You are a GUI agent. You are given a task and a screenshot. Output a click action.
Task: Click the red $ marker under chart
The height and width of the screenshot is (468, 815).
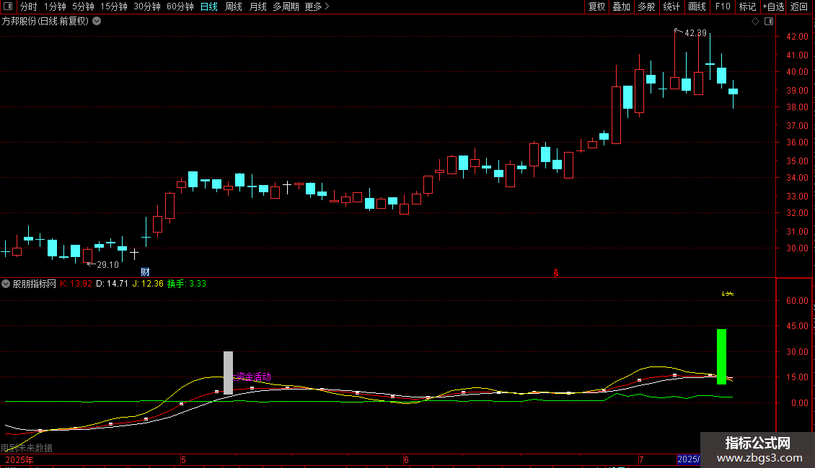coord(555,273)
